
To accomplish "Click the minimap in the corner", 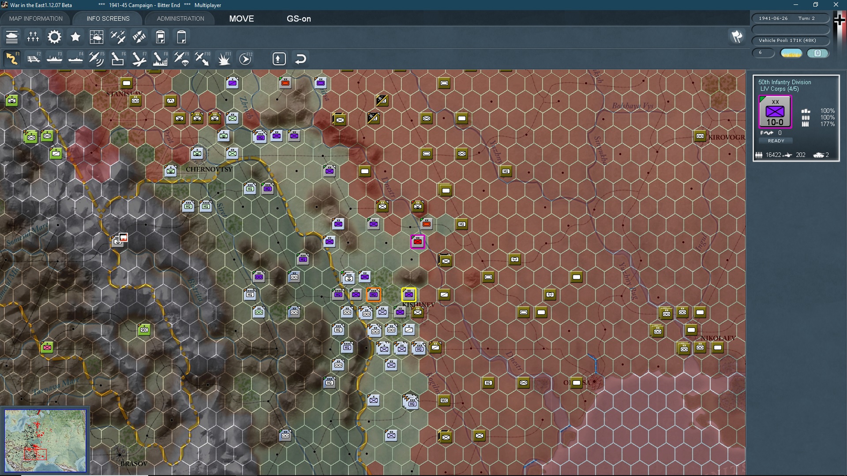I will pos(45,440).
